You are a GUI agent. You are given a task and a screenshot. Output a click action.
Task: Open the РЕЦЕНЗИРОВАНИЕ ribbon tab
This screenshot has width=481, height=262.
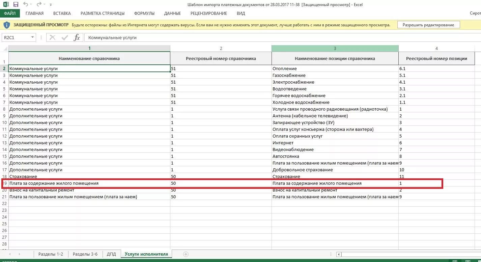click(209, 13)
